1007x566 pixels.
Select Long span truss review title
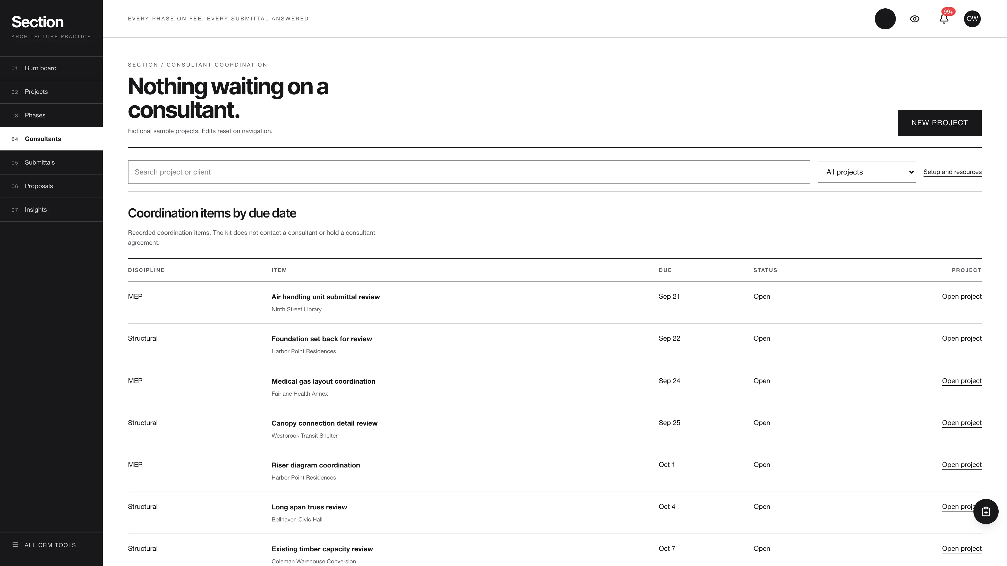[309, 507]
